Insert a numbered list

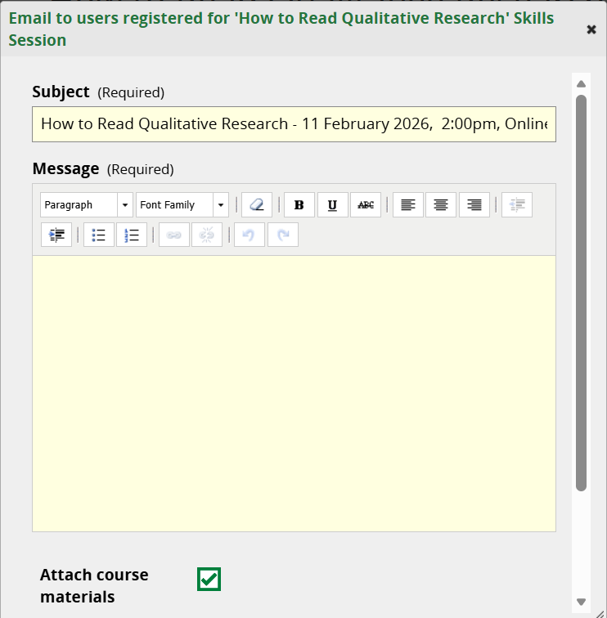pyautogui.click(x=132, y=235)
